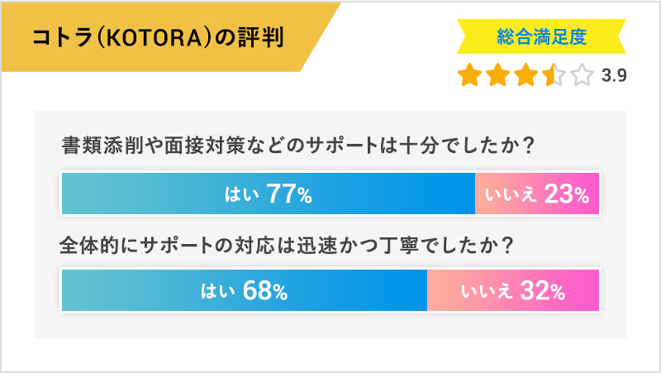This screenshot has height=373, width=661.
Task: Click the 77% figure
Action: click(288, 195)
